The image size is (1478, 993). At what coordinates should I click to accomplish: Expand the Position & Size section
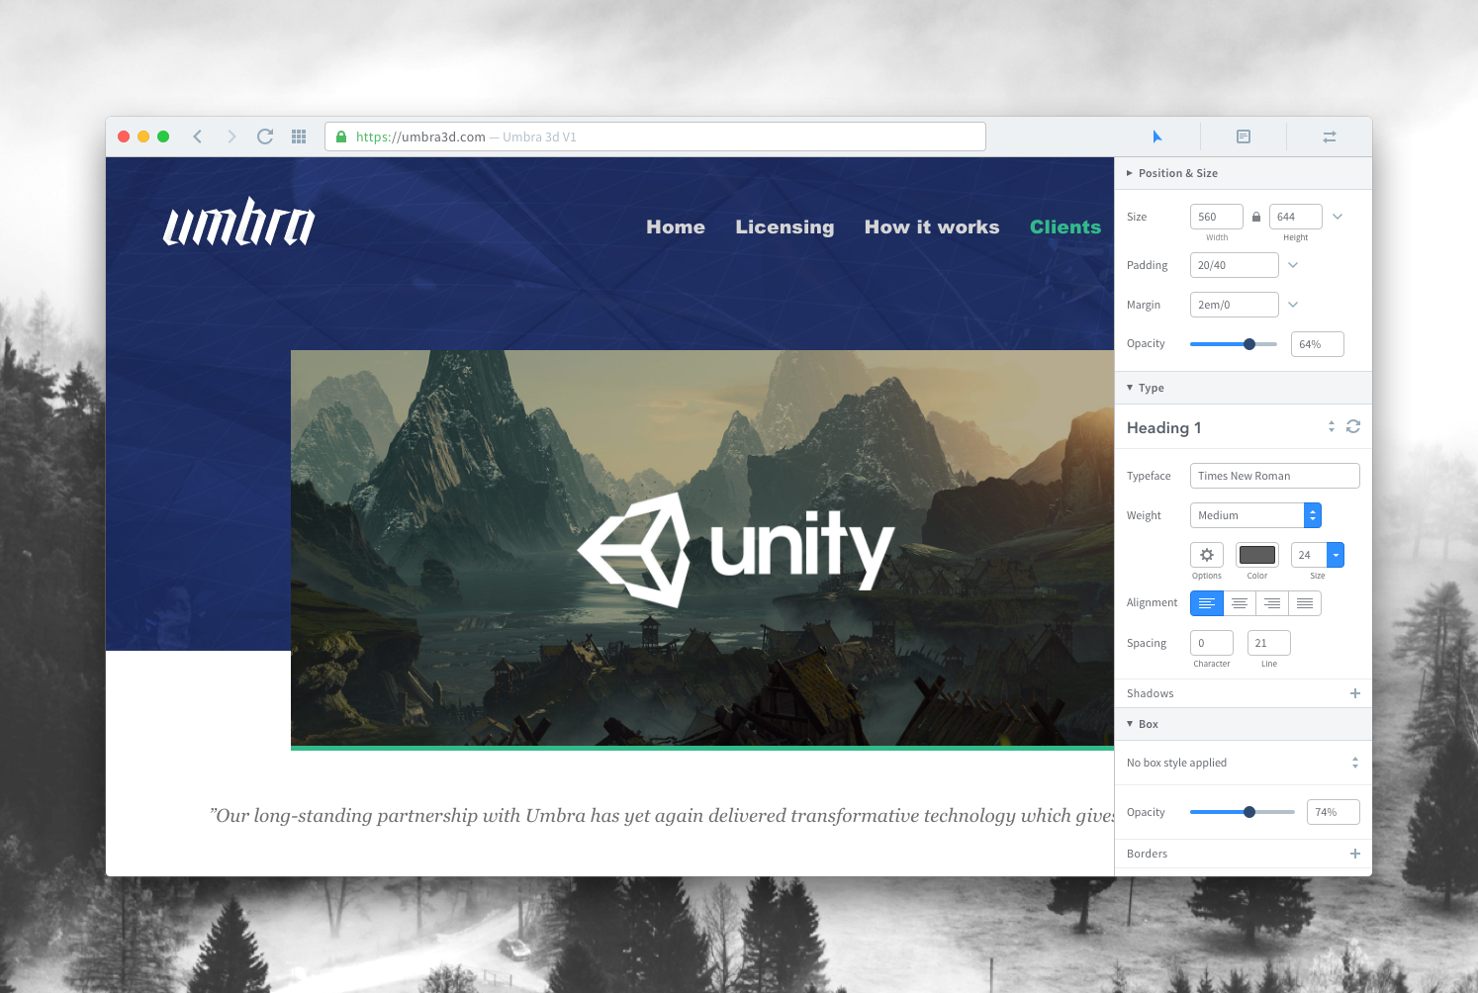pos(1130,173)
